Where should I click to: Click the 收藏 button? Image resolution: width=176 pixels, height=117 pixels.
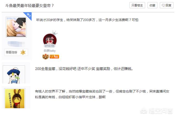pyautogui.click(x=152, y=5)
